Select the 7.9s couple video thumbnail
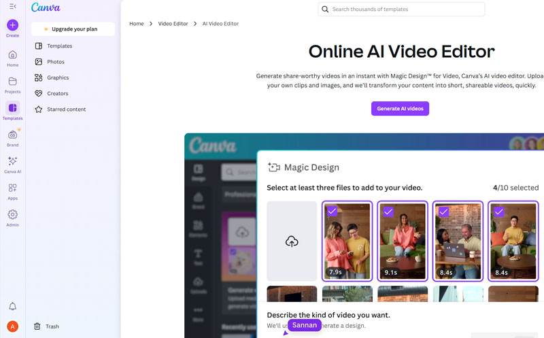 (x=347, y=241)
